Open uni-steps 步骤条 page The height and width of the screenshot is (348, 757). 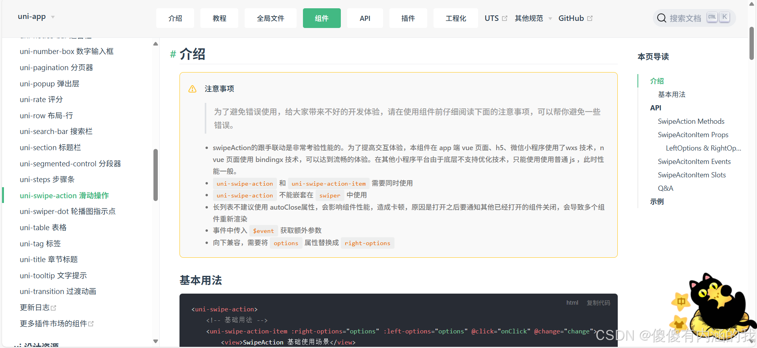47,179
